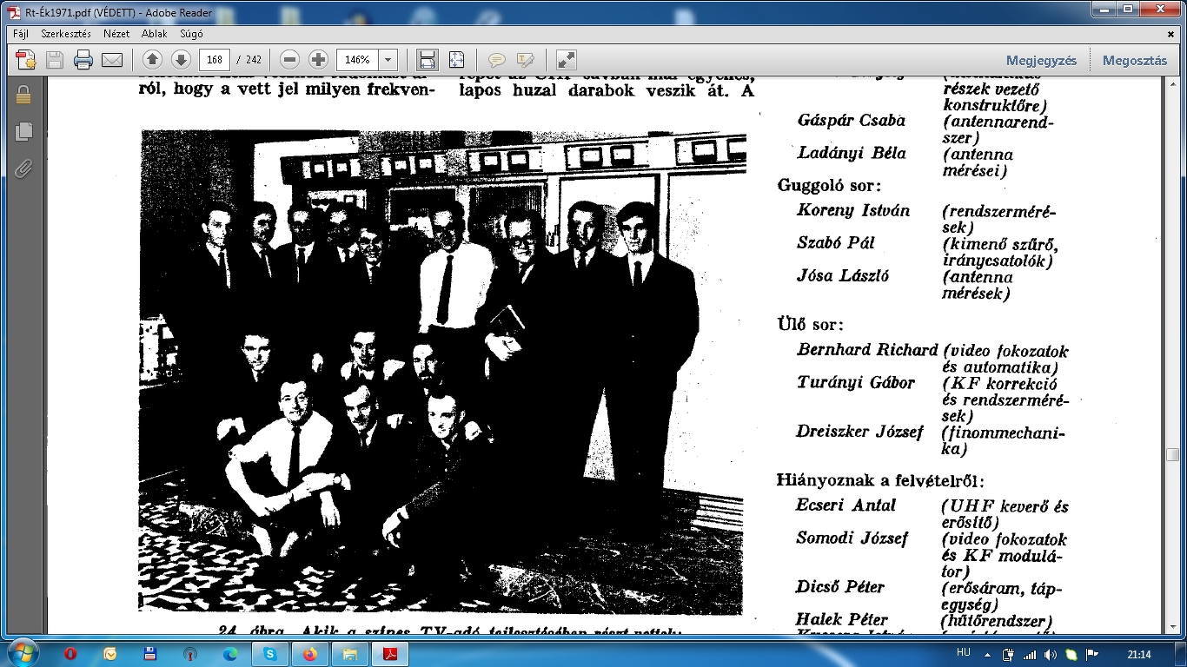Go to the next page arrow
The height and width of the screenshot is (667, 1187).
pyautogui.click(x=181, y=60)
